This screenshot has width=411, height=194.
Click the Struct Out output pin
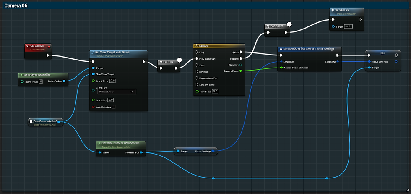338,62
